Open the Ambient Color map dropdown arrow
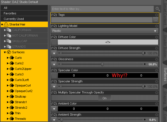 pos(54,109)
